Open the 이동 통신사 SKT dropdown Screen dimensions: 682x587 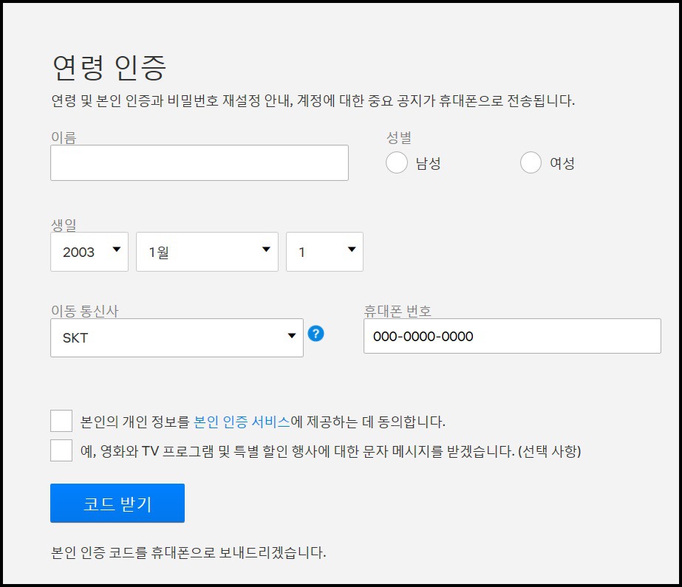[177, 337]
